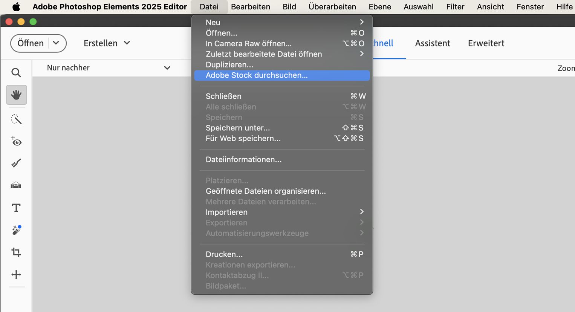Select the Zoom magnifier tool
Viewport: 575px width, 312px height.
16,72
